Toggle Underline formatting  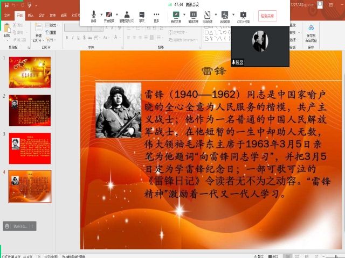coord(78,38)
